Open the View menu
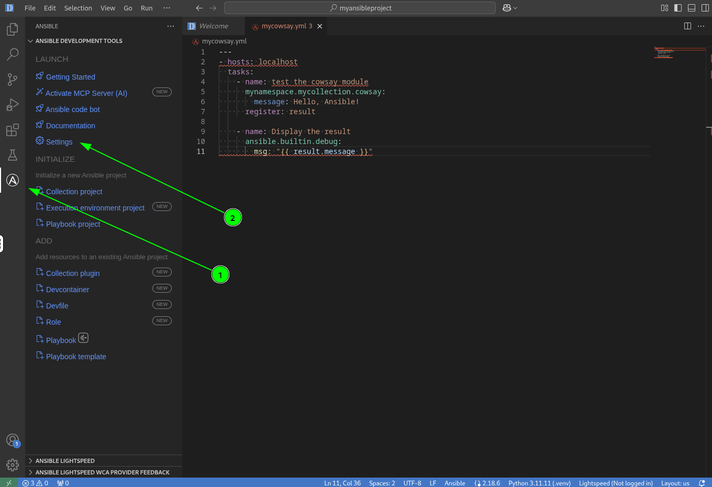This screenshot has width=712, height=487. [x=108, y=8]
